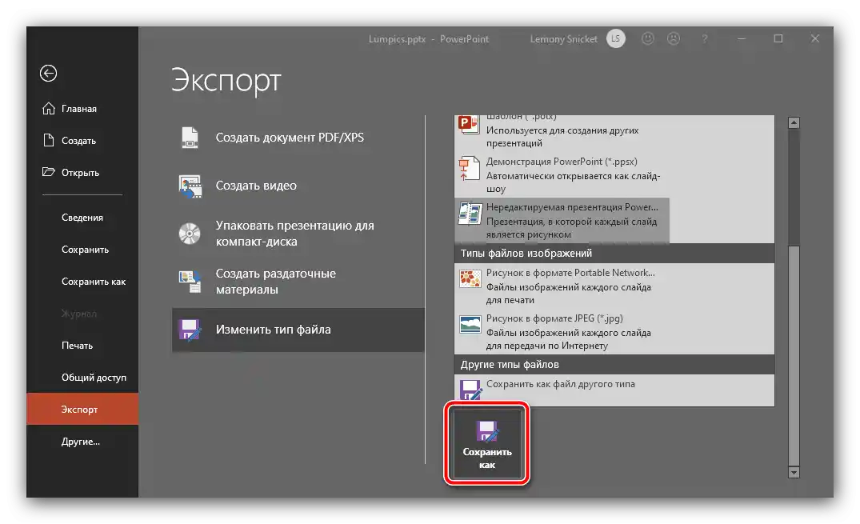Click the Главная sidebar label
The height and width of the screenshot is (524, 860).
(x=79, y=109)
